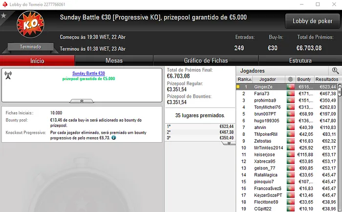This screenshot has width=342, height=212.
Task: Open the player search magnifier icon
Action: (335, 71)
